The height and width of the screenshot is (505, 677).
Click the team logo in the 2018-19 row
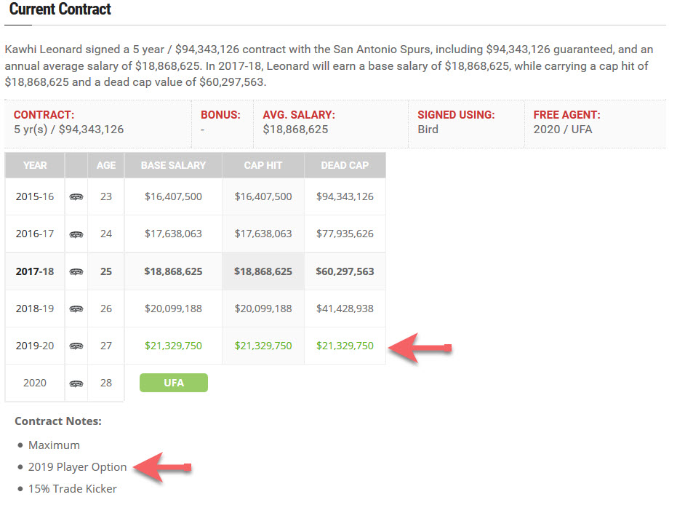pos(76,309)
